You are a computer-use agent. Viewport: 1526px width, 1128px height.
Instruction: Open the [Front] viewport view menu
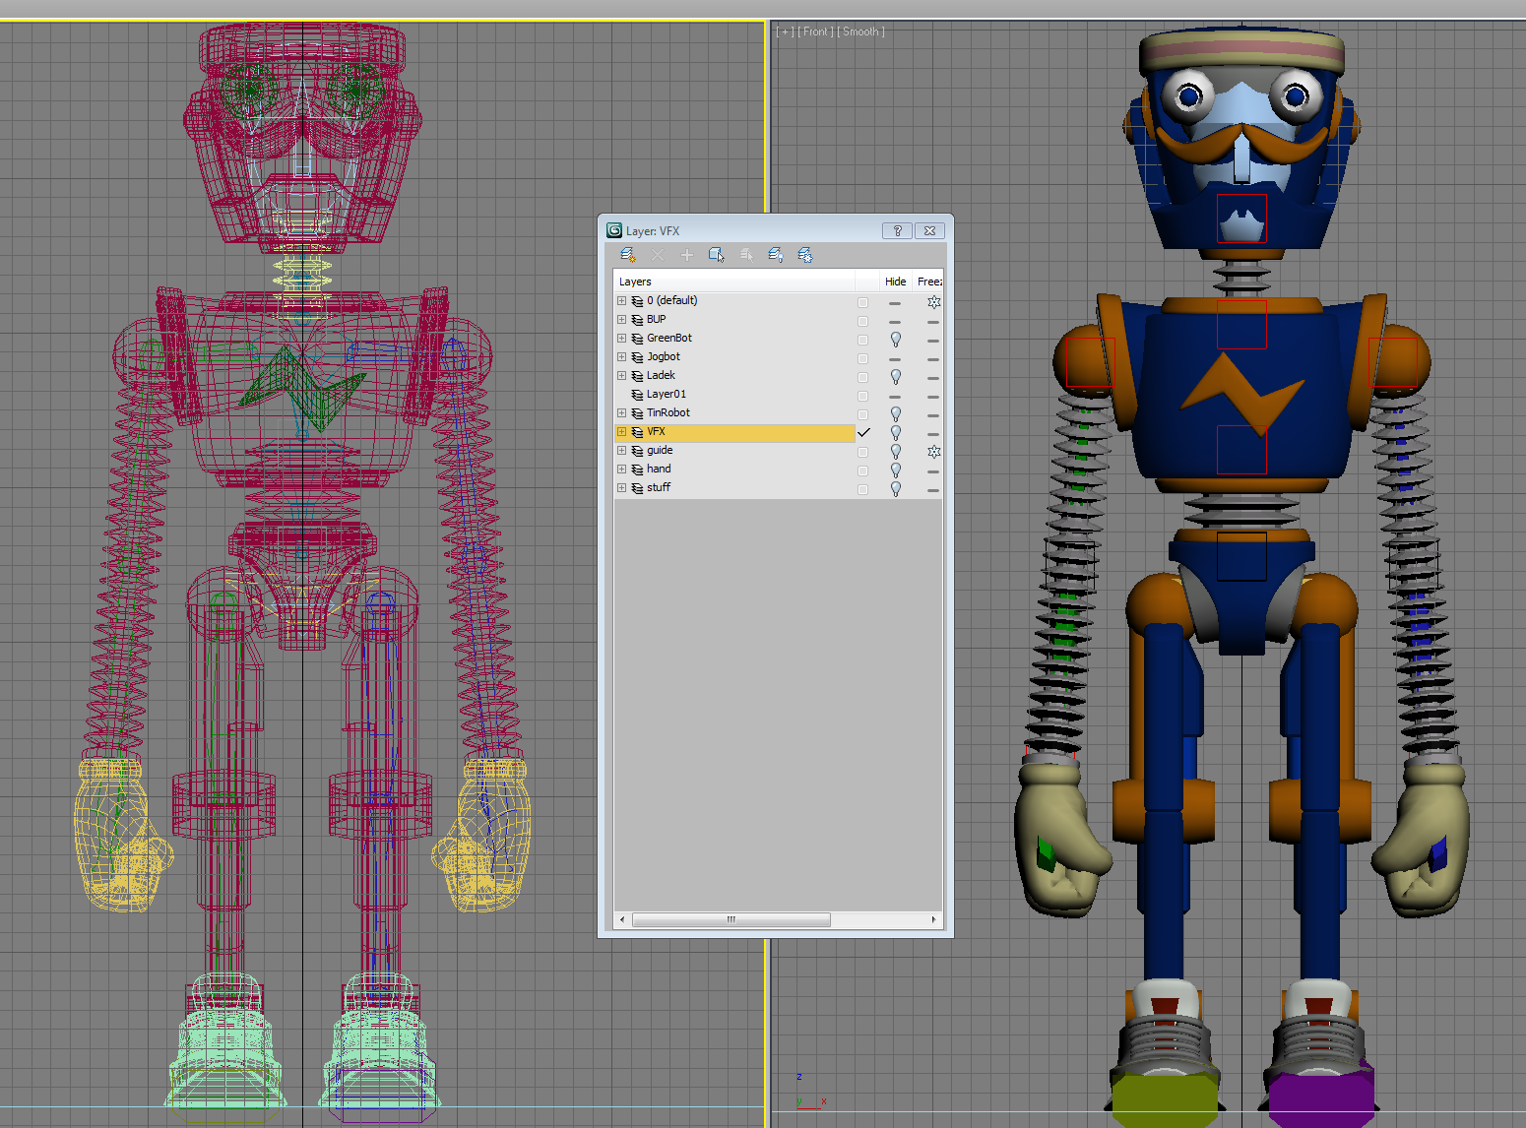coord(815,31)
